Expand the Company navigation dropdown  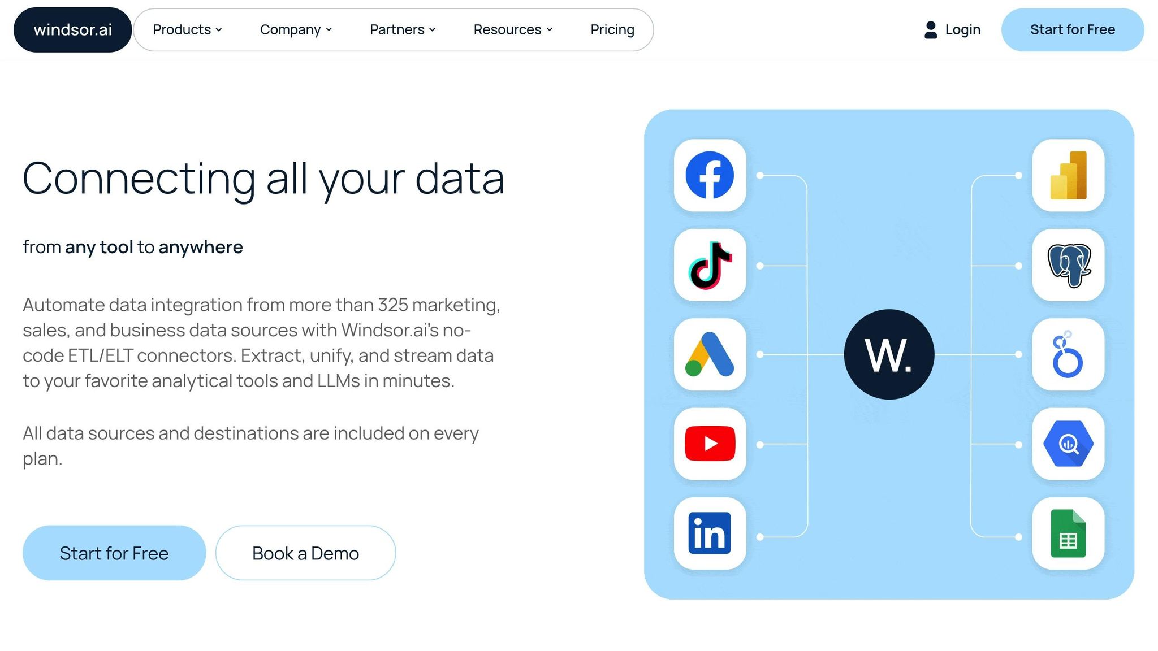point(295,29)
